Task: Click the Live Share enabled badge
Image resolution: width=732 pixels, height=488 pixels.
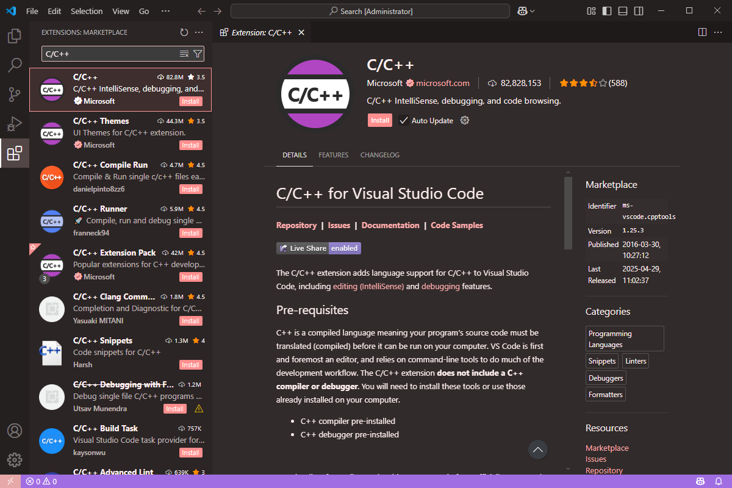Action: 318,248
